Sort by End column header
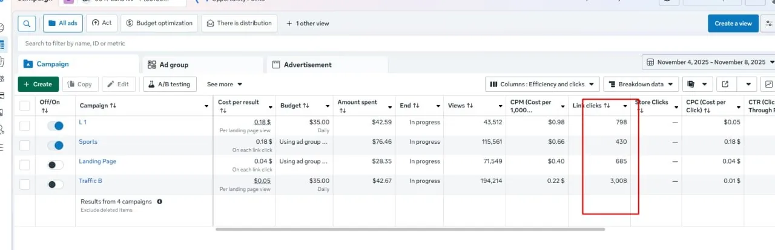The width and height of the screenshot is (775, 250). [409, 106]
